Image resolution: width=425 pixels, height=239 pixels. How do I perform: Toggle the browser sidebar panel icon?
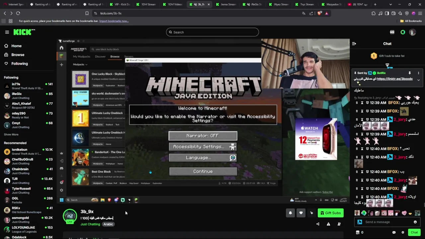click(387, 13)
